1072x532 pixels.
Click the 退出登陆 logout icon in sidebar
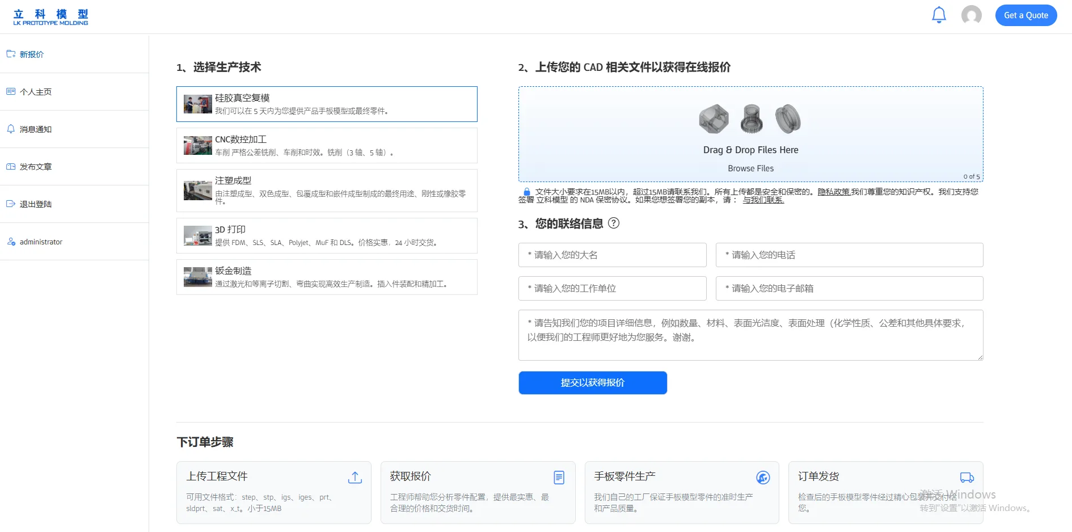tap(10, 204)
